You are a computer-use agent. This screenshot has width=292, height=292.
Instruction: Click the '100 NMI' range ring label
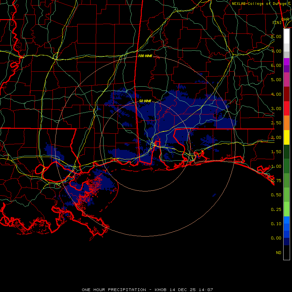(x=145, y=56)
